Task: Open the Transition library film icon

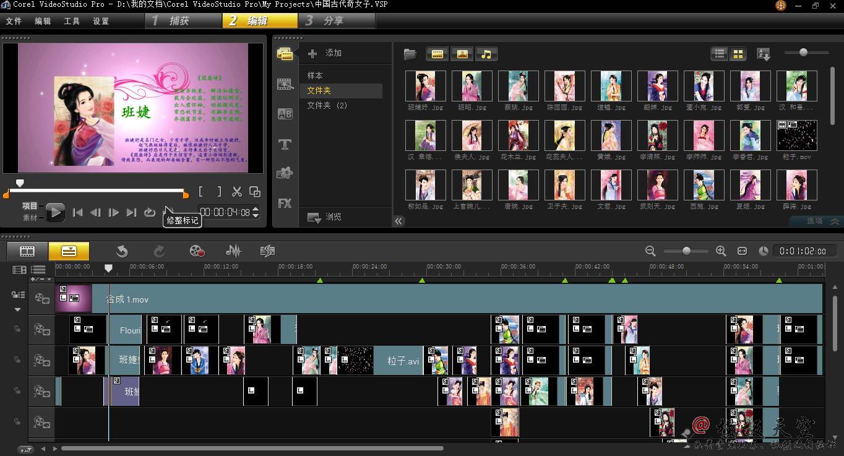Action: pyautogui.click(x=285, y=84)
